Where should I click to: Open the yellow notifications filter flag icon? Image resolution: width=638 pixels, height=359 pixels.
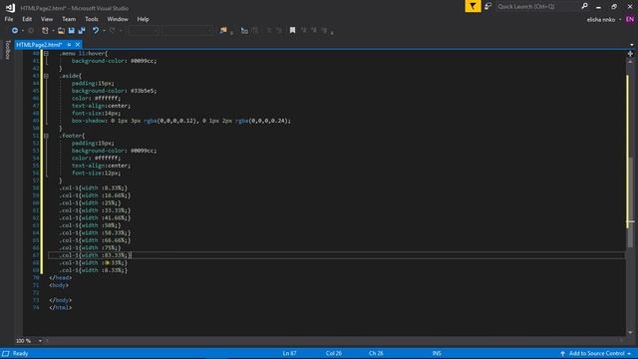click(x=473, y=6)
